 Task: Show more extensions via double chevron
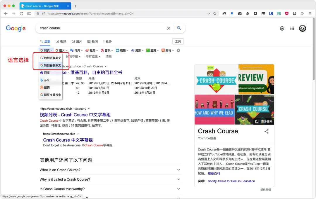(302, 13)
